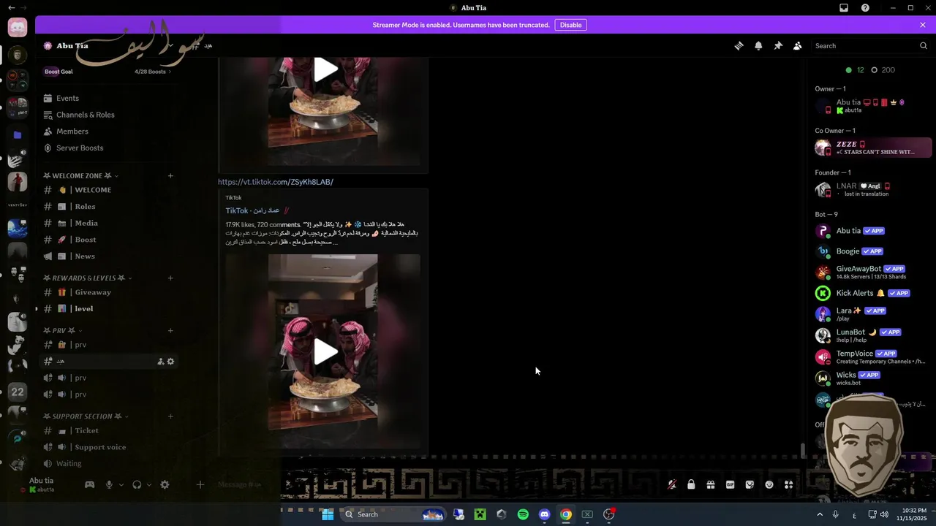The width and height of the screenshot is (936, 526).
Task: Open the Media channel
Action: point(108,223)
